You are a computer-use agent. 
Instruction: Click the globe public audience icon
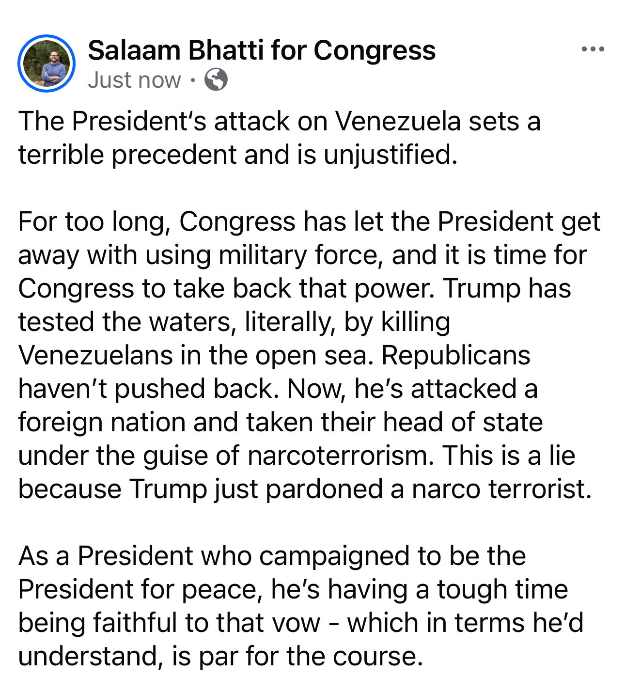tap(216, 80)
